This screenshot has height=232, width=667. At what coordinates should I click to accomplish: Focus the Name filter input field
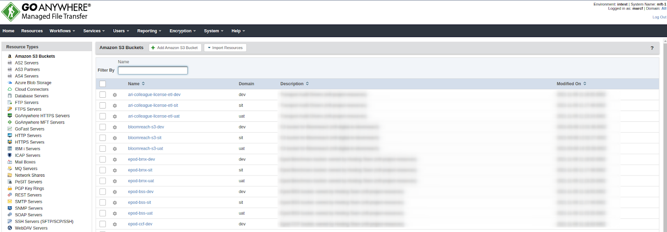click(x=153, y=70)
